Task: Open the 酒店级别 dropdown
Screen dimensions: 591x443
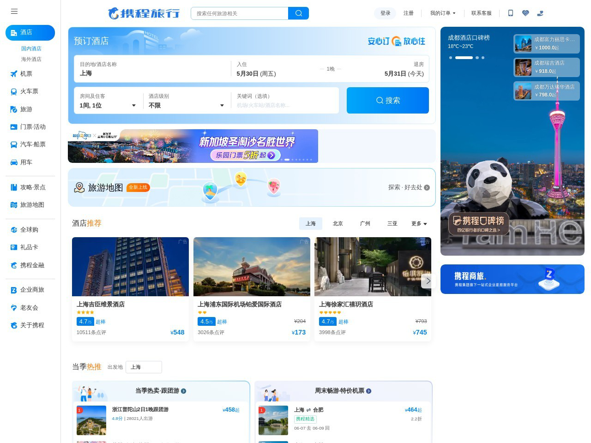Action: pyautogui.click(x=186, y=101)
